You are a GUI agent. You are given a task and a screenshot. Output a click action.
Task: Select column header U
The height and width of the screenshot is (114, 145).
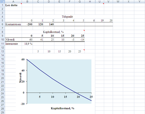(x=100, y=2)
